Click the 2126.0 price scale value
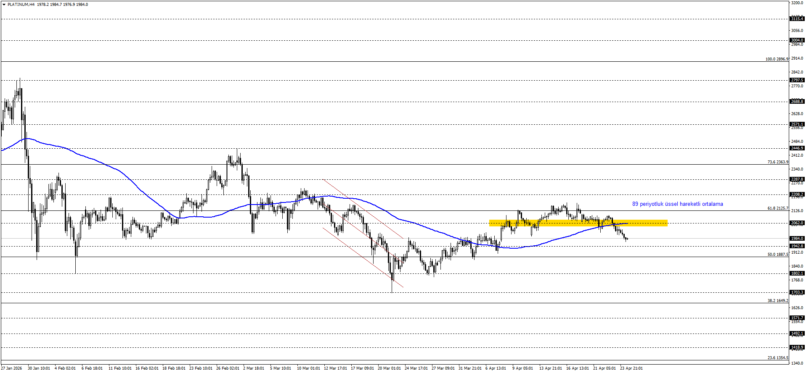This screenshot has height=373, width=806. pos(797,211)
